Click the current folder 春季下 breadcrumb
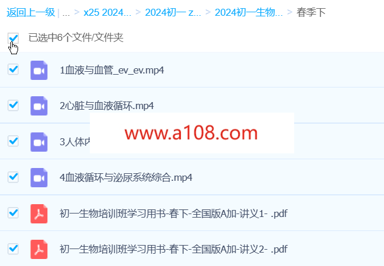 click(311, 12)
